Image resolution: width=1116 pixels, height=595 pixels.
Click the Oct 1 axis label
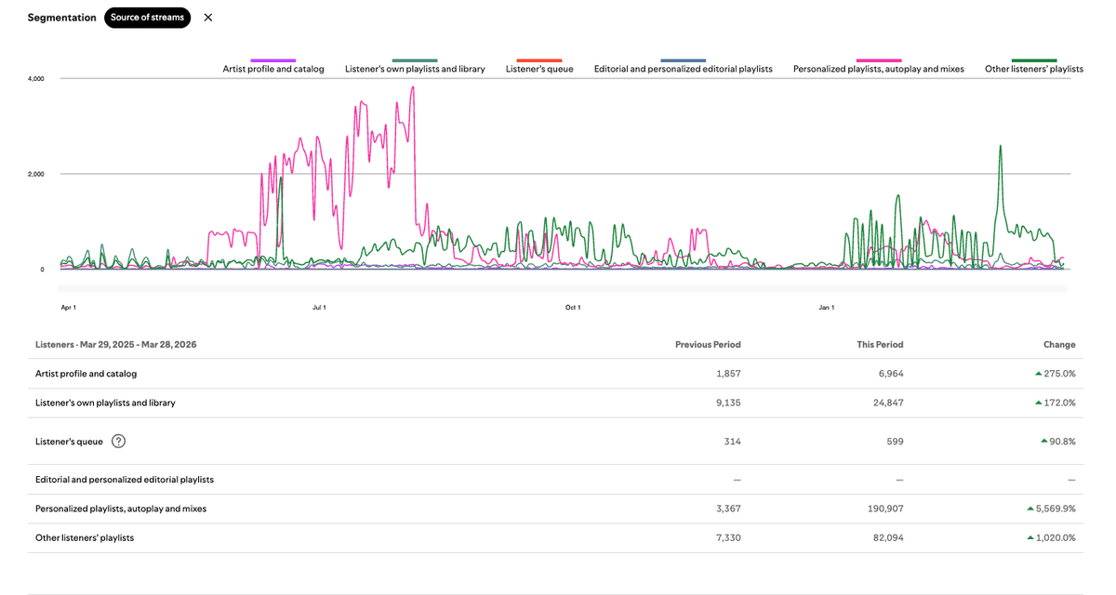tap(573, 307)
